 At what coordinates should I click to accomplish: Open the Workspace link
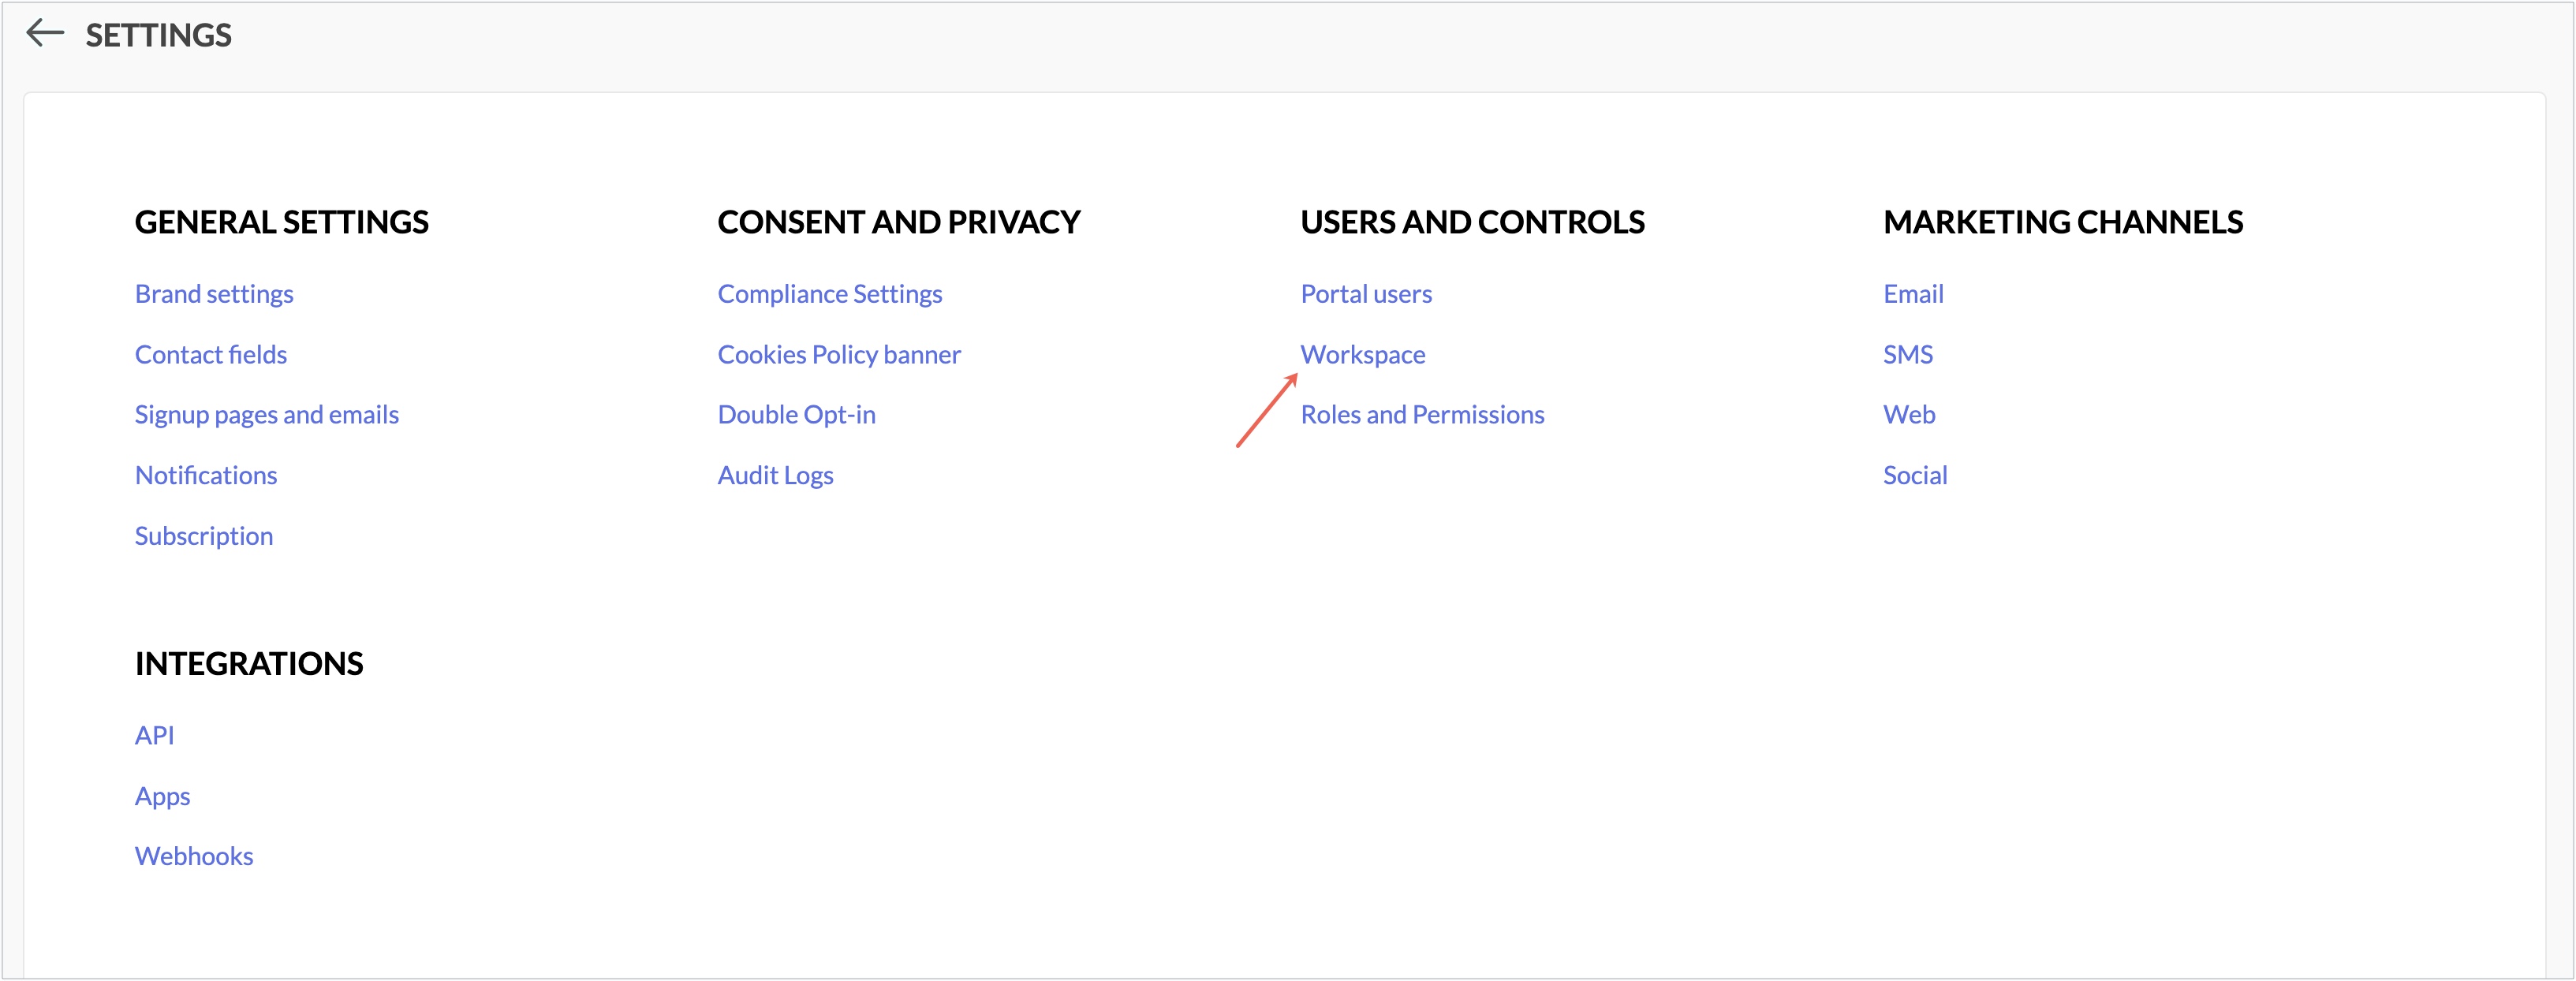click(x=1363, y=355)
